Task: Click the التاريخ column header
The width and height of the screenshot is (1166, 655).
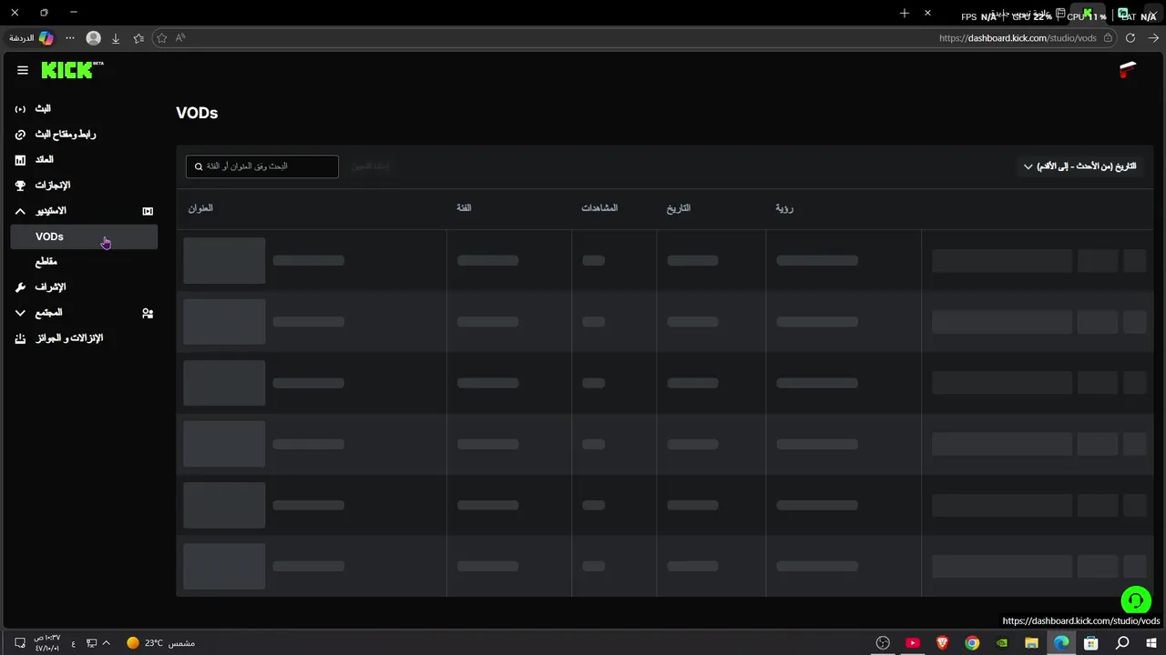Action: click(679, 208)
